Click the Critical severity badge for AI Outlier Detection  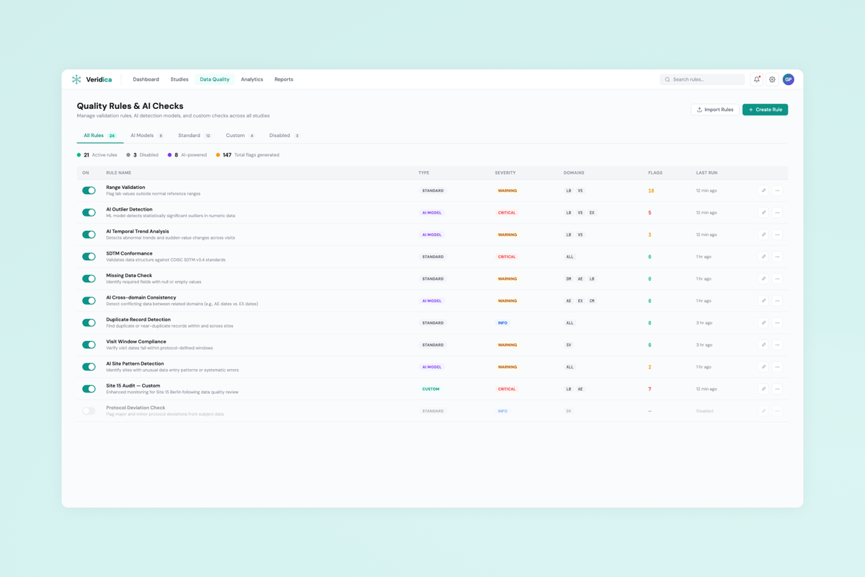pos(507,213)
